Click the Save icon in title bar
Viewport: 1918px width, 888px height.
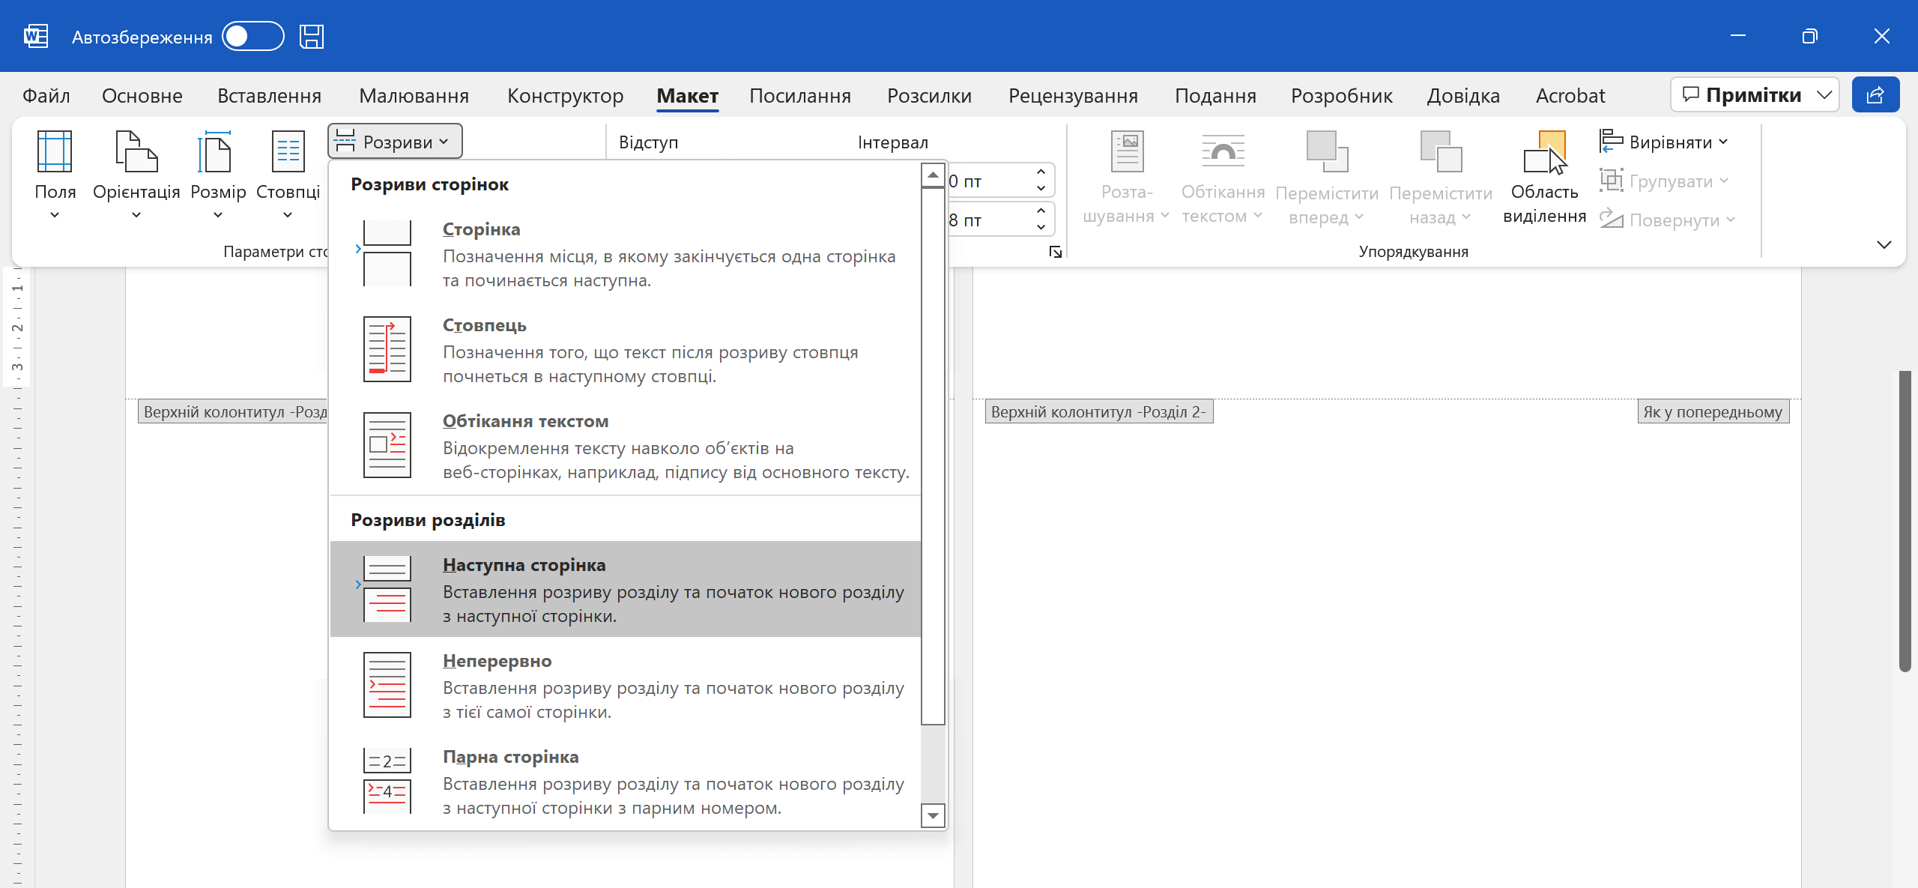312,36
